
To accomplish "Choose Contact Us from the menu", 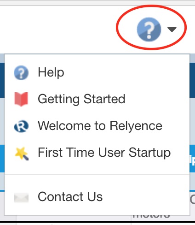I will coord(70,196).
